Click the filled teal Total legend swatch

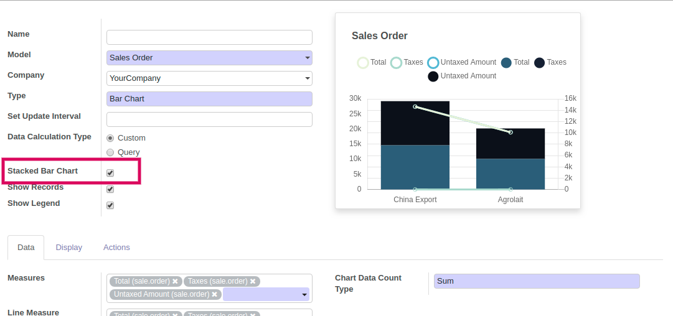tap(506, 63)
